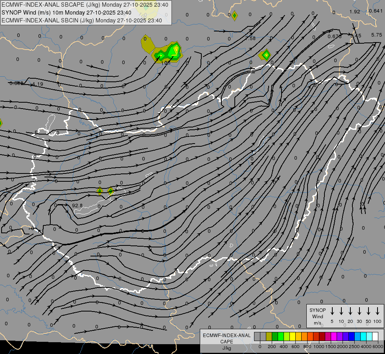The image size is (385, 354).
Task: Pick the olive CAPE legend swatch
Action: (x=269, y=336)
